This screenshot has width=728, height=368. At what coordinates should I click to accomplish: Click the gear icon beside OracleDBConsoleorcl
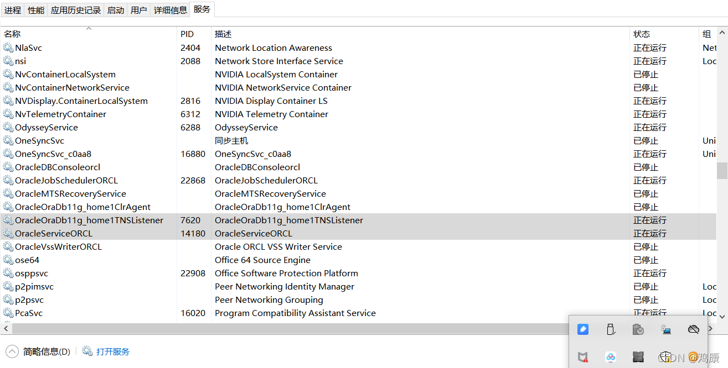point(8,167)
